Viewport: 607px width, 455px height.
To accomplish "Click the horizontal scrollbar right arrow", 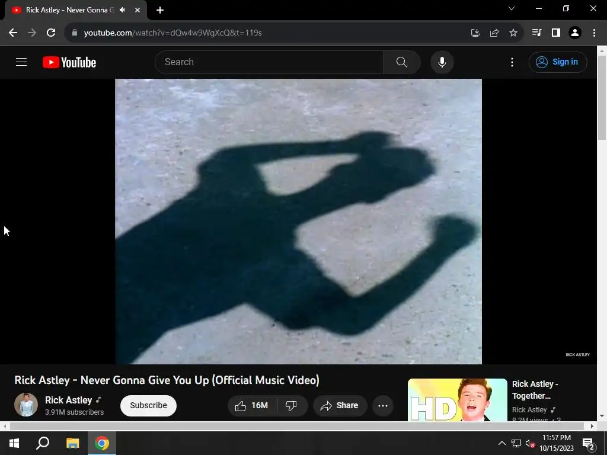I will [592, 426].
